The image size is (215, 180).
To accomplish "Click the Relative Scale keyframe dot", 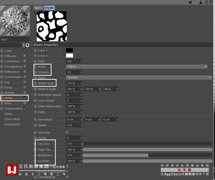I will pyautogui.click(x=35, y=89).
